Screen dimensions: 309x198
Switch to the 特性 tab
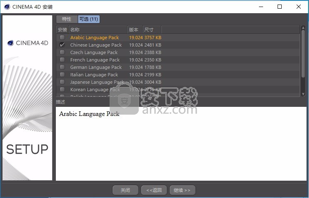point(67,19)
